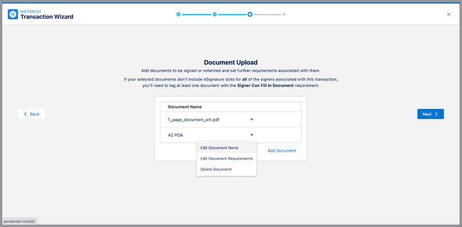Screen dimensions: 462x227
Task: Click the Transaction Wizard title text
Action: (x=47, y=17)
